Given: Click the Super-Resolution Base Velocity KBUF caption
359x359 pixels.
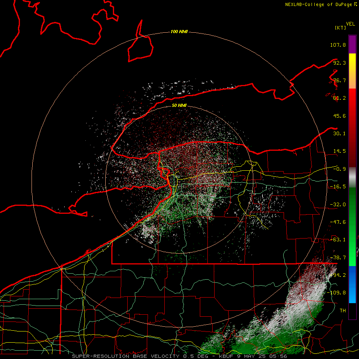Looking at the screenshot, I should [x=179, y=356].
